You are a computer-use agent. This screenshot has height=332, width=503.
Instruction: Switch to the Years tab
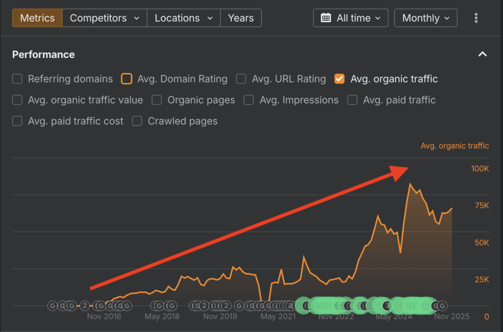point(241,18)
